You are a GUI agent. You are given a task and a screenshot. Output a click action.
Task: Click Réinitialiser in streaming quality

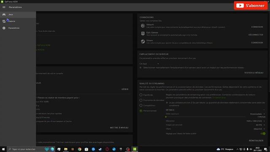tap(256, 141)
